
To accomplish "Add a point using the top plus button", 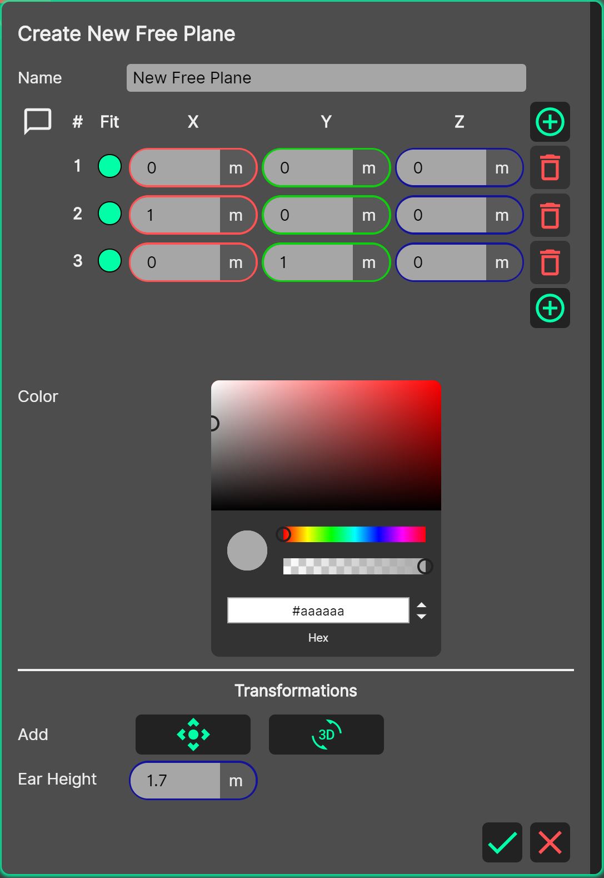I will pyautogui.click(x=550, y=122).
